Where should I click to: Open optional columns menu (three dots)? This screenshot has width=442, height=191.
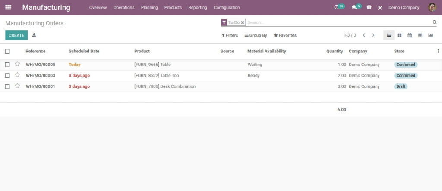pos(438,51)
